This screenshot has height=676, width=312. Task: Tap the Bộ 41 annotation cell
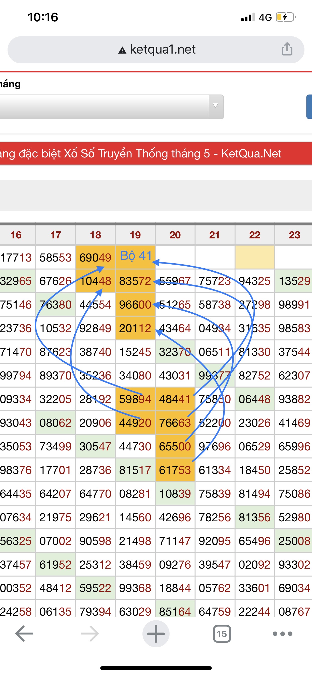click(x=136, y=256)
